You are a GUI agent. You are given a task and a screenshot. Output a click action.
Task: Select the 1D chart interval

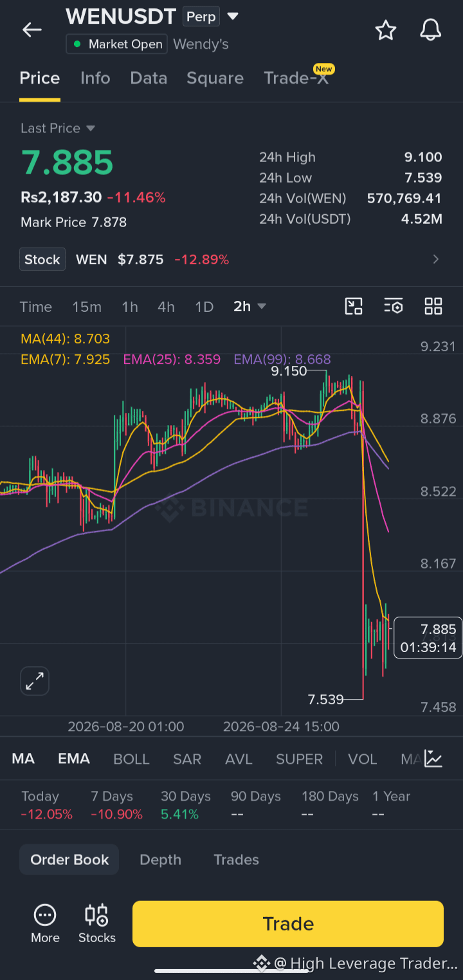click(x=204, y=307)
